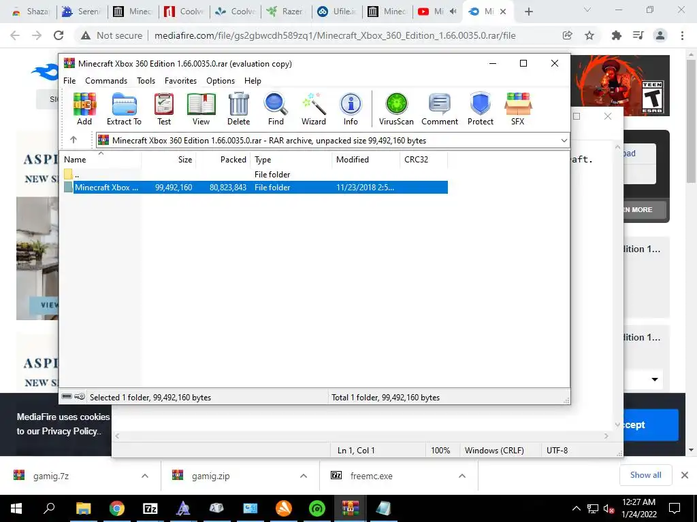The image size is (697, 522).
Task: Open the Favorites menu
Action: [180, 81]
